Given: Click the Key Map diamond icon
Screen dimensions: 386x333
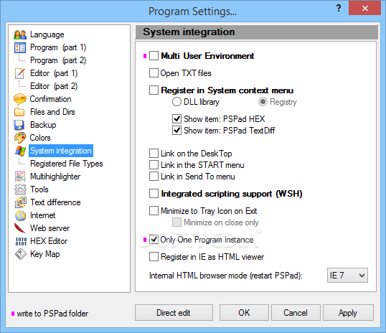Looking at the screenshot, I should click(x=20, y=254).
